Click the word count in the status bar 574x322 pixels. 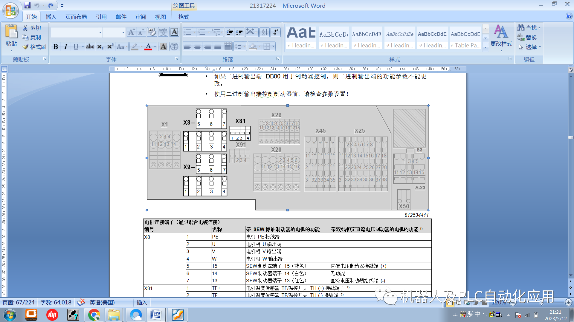tap(55, 302)
